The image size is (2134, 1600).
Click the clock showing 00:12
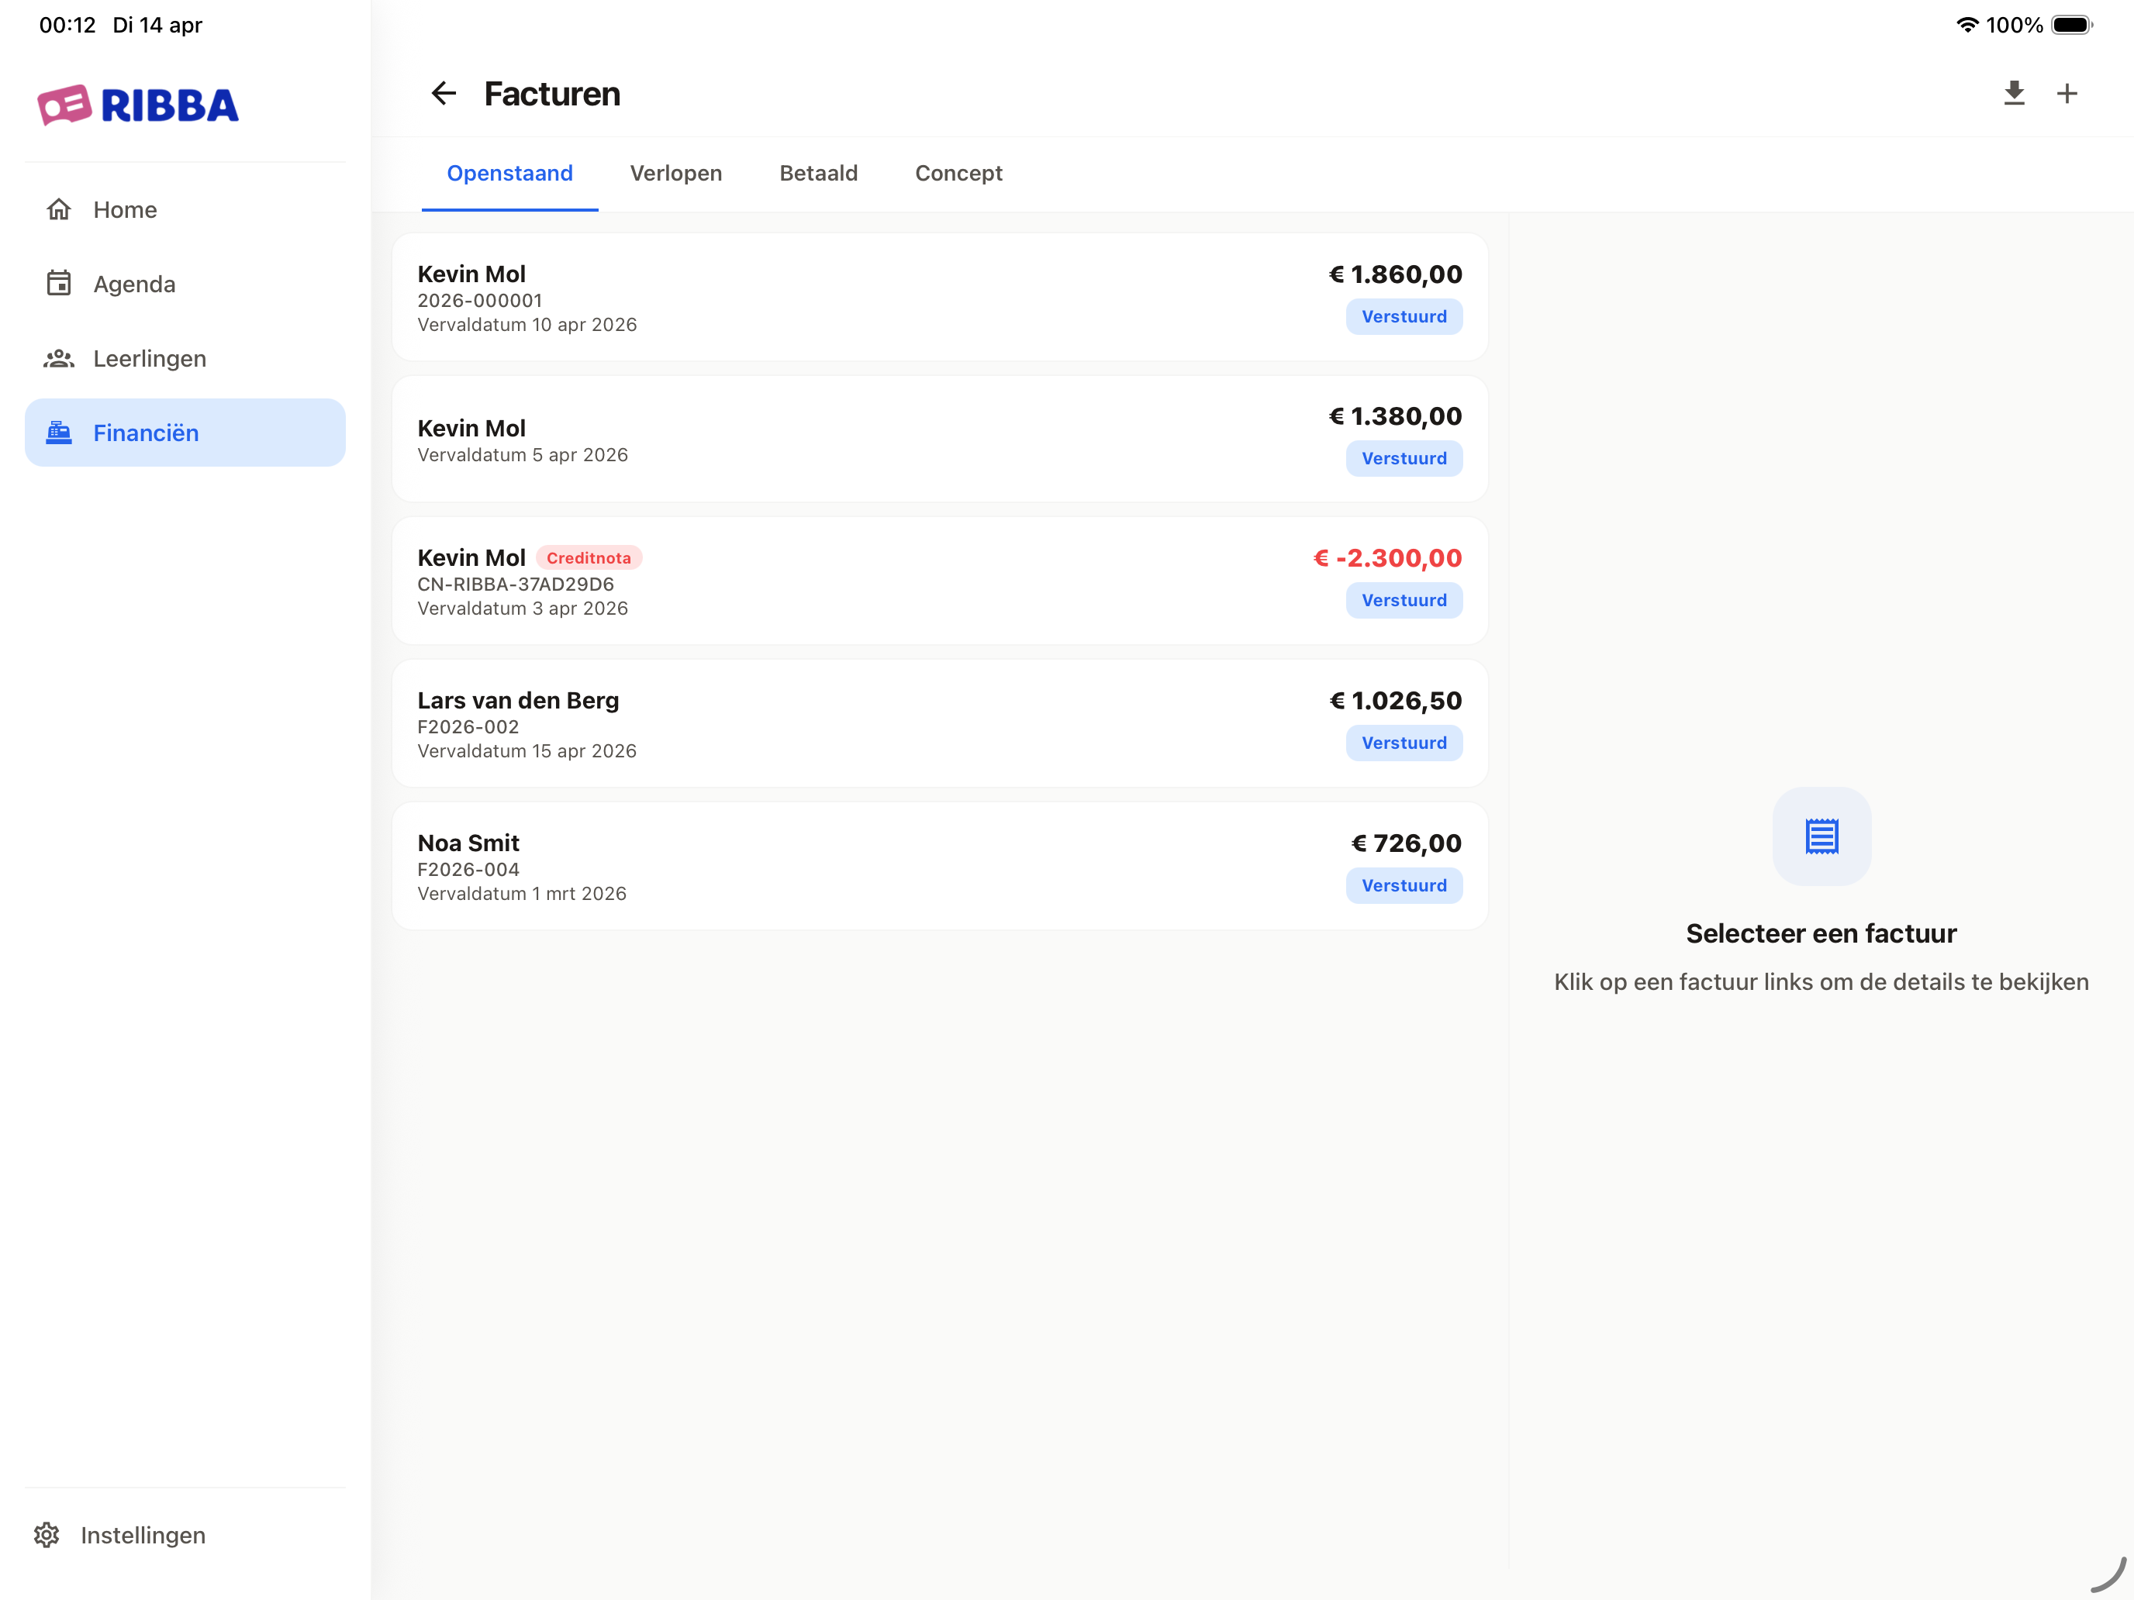(x=67, y=25)
